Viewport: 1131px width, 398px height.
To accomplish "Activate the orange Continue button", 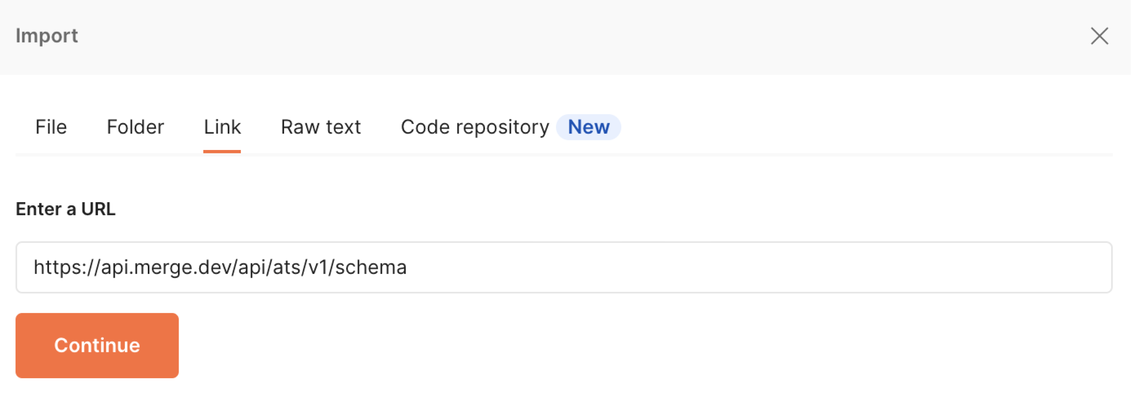I will pos(96,345).
